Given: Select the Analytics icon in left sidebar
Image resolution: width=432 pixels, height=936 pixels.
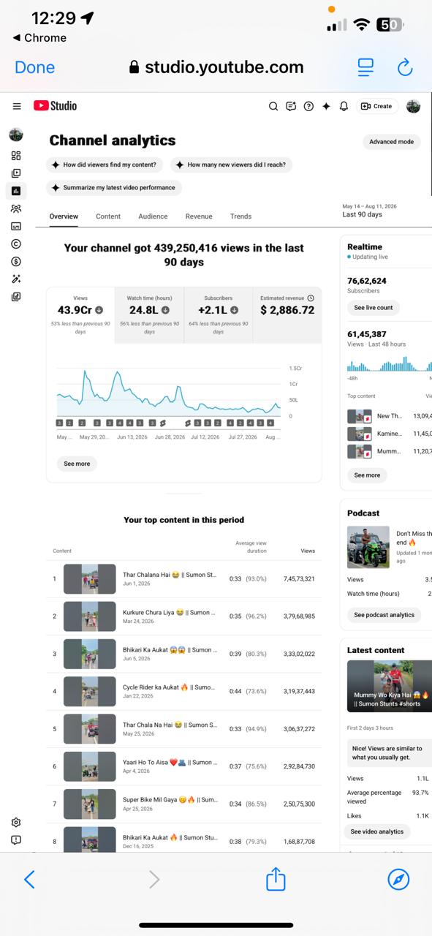Looking at the screenshot, I should (16, 191).
